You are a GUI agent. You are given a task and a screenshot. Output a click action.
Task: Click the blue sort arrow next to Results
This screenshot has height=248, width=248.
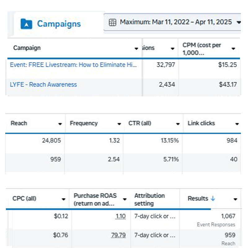(213, 199)
